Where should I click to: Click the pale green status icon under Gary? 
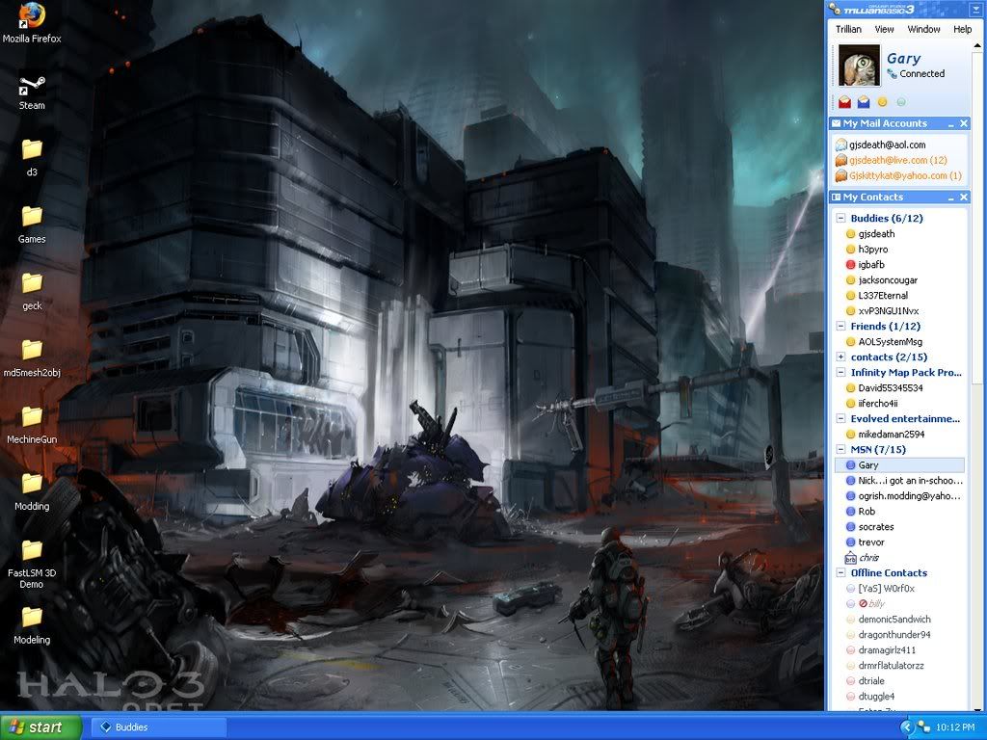point(901,102)
